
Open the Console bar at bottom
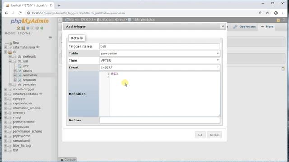point(68,159)
